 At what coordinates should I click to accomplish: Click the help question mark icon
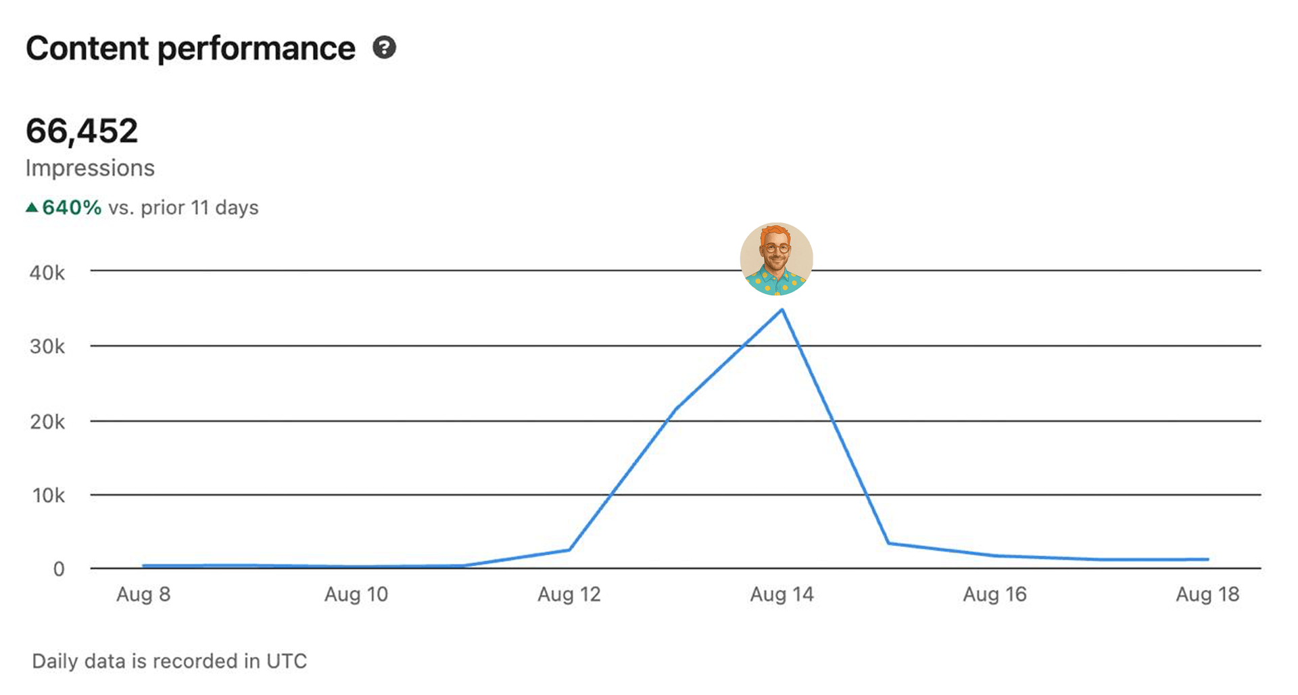click(384, 48)
